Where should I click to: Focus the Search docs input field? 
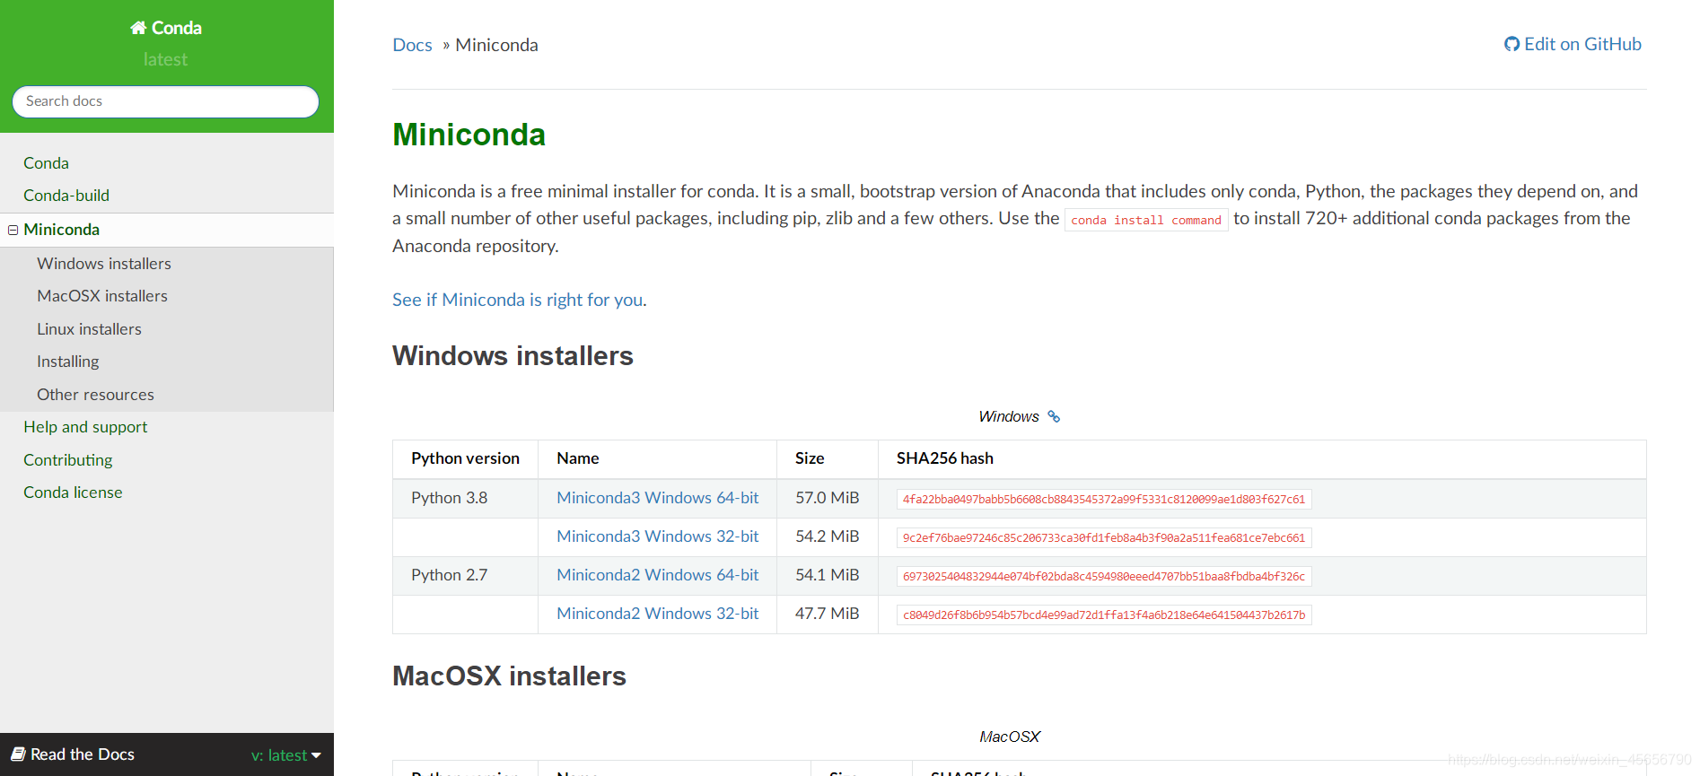pyautogui.click(x=165, y=101)
